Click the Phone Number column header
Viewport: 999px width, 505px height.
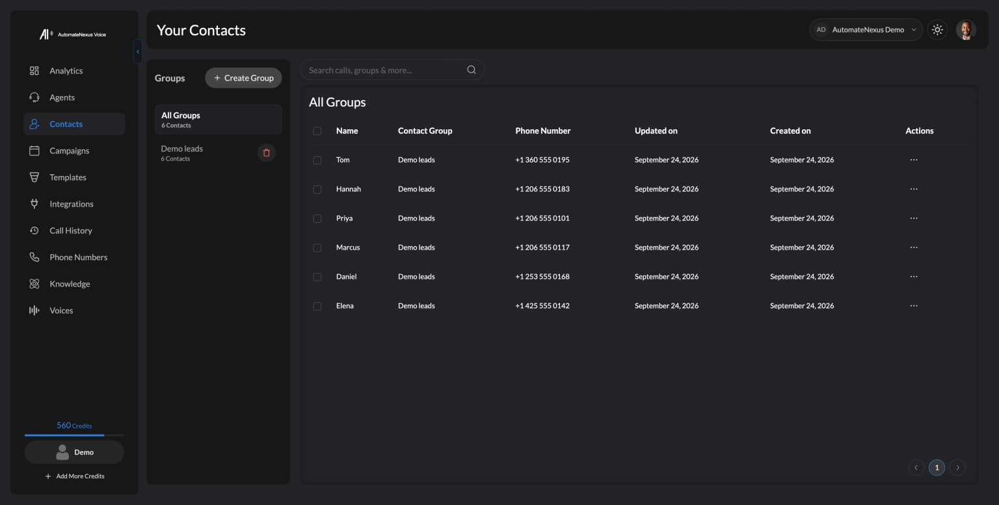(543, 131)
